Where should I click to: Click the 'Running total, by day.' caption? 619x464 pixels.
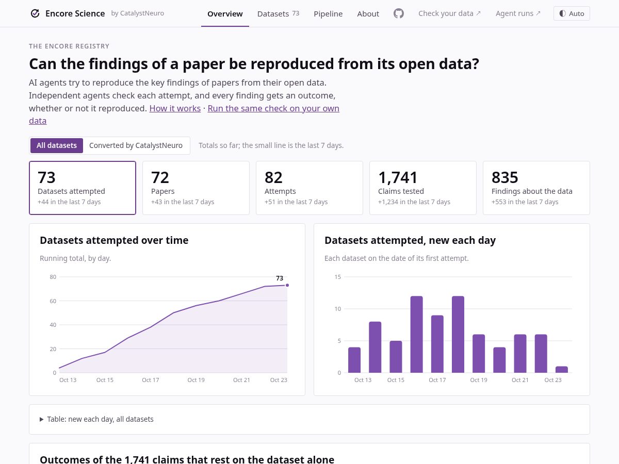pyautogui.click(x=75, y=258)
